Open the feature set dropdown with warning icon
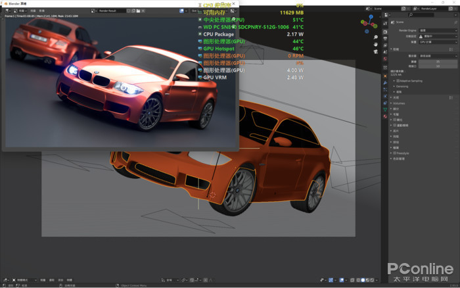Image resolution: width=460 pixels, height=288 pixels. pos(438,36)
